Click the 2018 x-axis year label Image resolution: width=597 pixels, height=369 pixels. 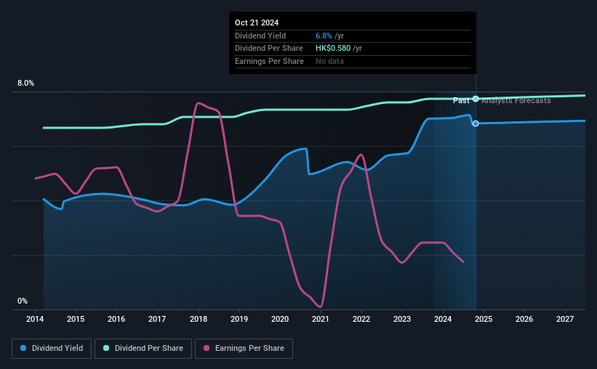[x=199, y=319]
